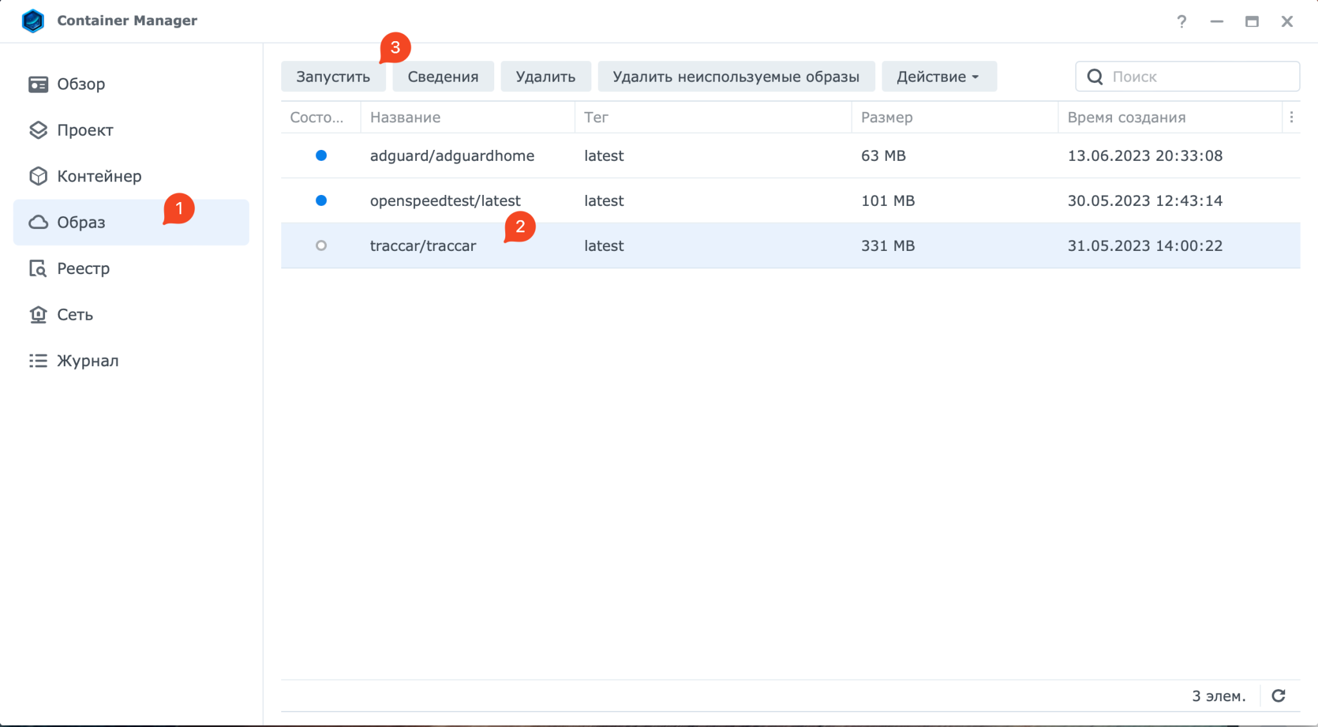This screenshot has height=727, width=1318.
Task: Focus the Поиск search field
Action: click(x=1187, y=77)
